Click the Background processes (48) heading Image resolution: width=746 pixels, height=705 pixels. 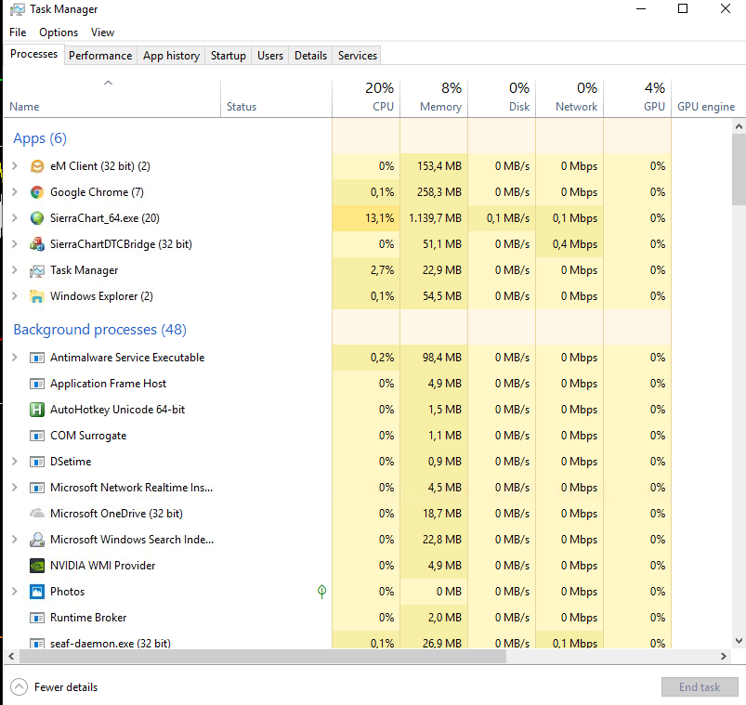[100, 329]
